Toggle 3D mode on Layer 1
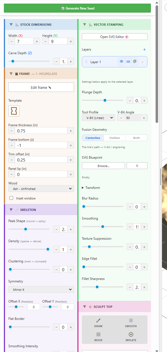 click(x=128, y=61)
